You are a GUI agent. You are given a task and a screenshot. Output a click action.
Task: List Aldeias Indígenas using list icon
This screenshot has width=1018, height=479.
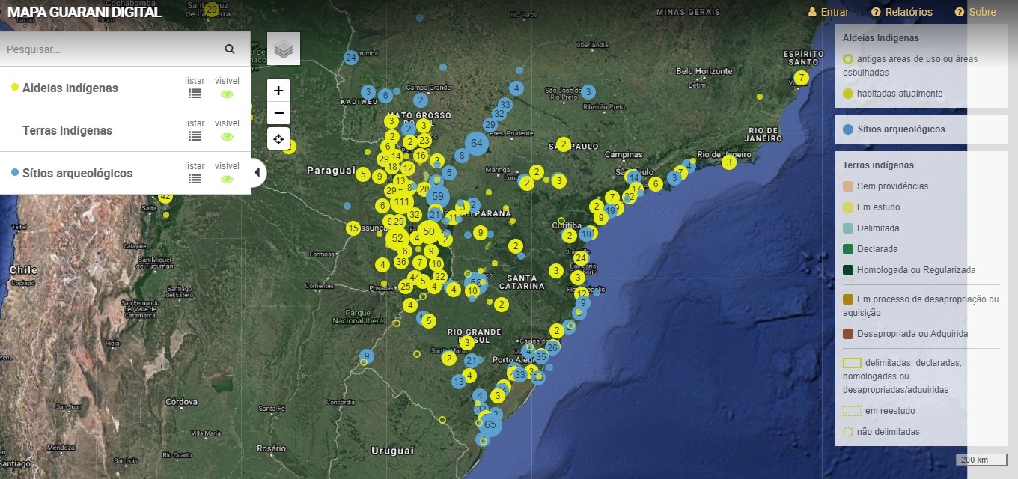pyautogui.click(x=195, y=94)
